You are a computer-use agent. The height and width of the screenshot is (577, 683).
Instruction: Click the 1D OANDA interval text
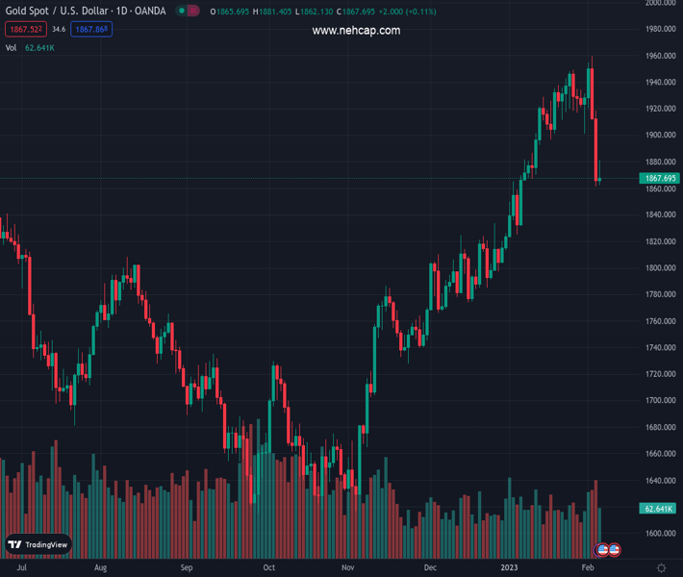click(140, 11)
